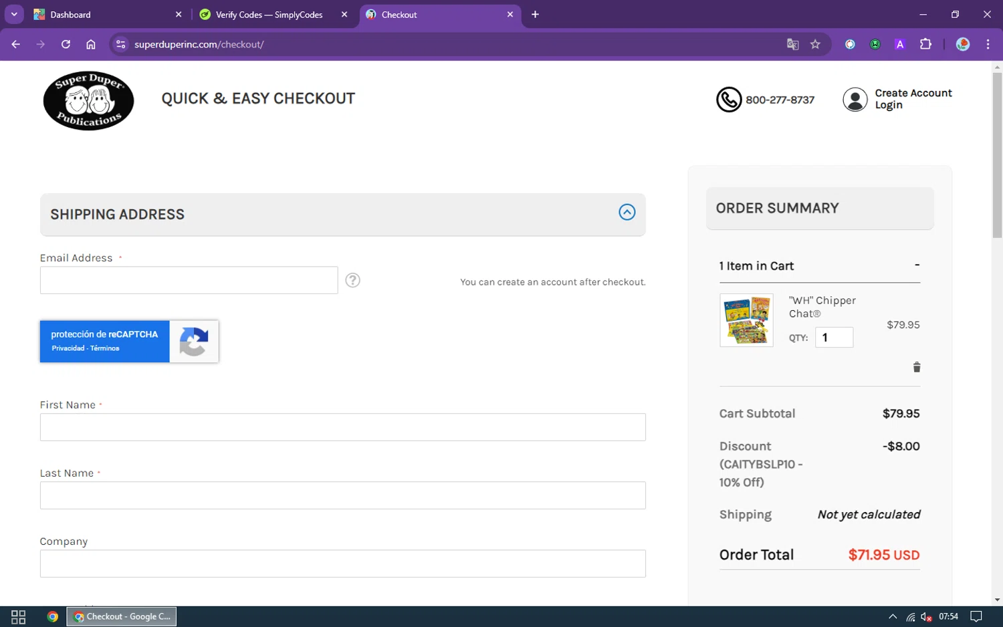Image resolution: width=1003 pixels, height=627 pixels.
Task: Click the network tray icon
Action: pos(910,617)
